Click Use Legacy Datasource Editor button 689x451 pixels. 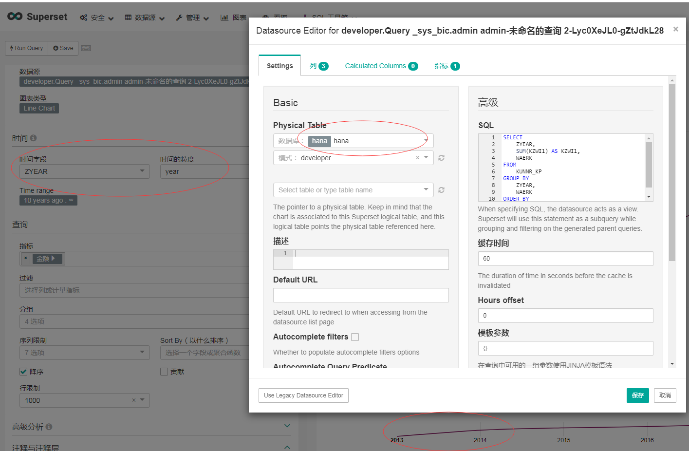[x=303, y=395]
